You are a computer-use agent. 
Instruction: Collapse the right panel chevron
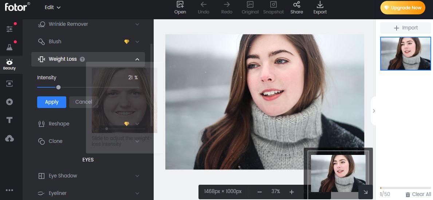tap(374, 111)
